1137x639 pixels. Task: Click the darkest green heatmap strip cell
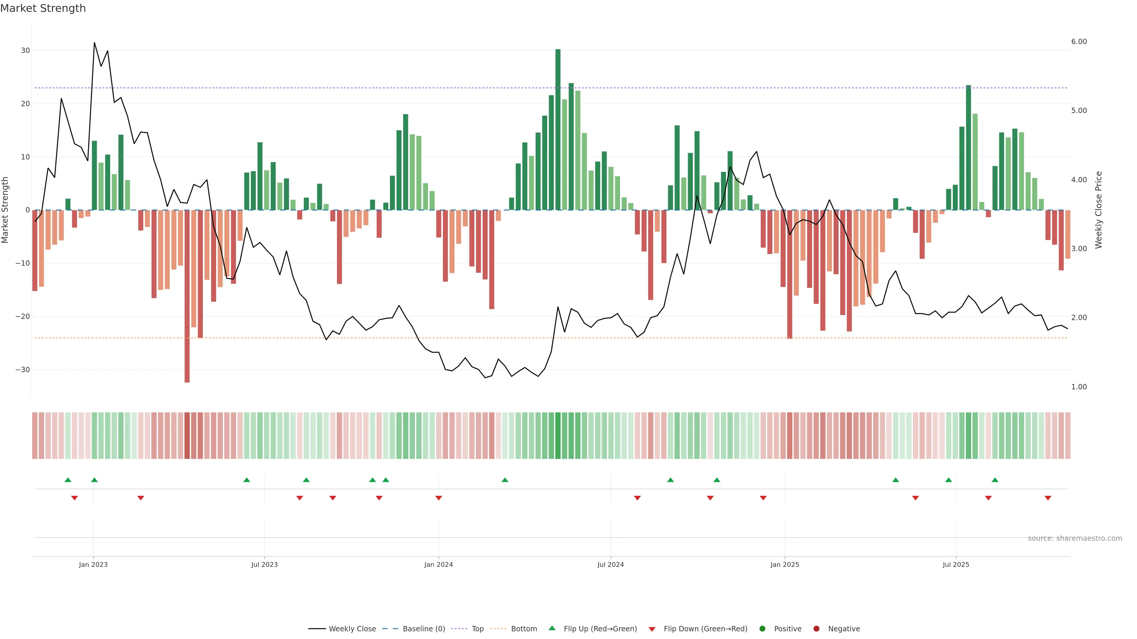pyautogui.click(x=558, y=436)
